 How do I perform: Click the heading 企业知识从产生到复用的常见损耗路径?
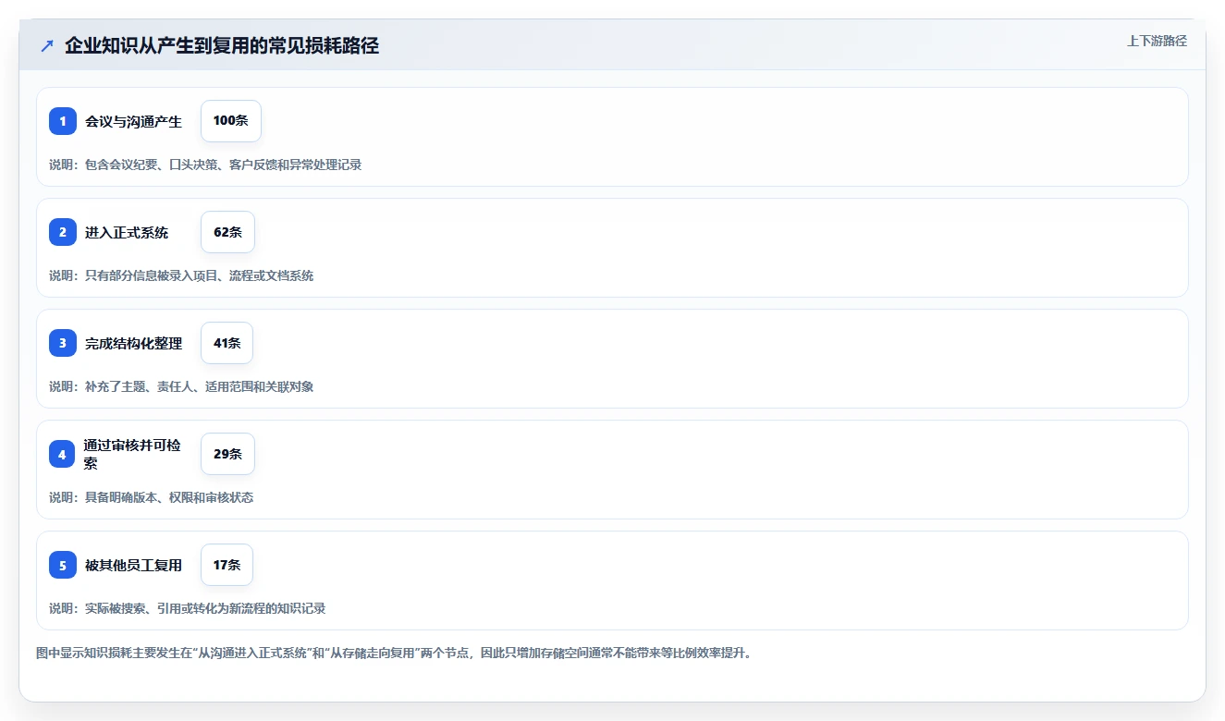222,46
